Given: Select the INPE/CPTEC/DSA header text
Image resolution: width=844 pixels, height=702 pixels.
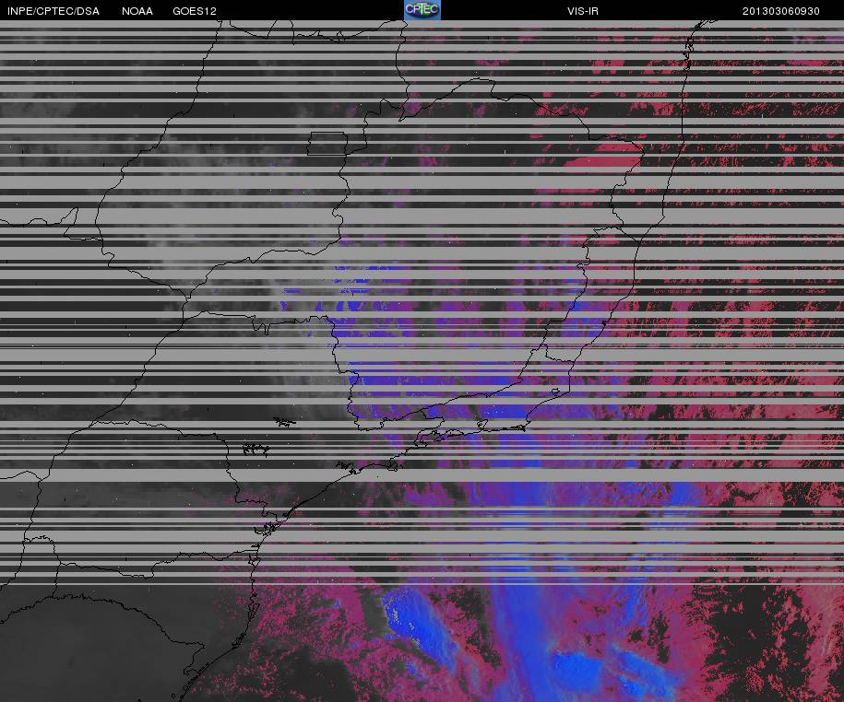Looking at the screenshot, I should click(53, 11).
